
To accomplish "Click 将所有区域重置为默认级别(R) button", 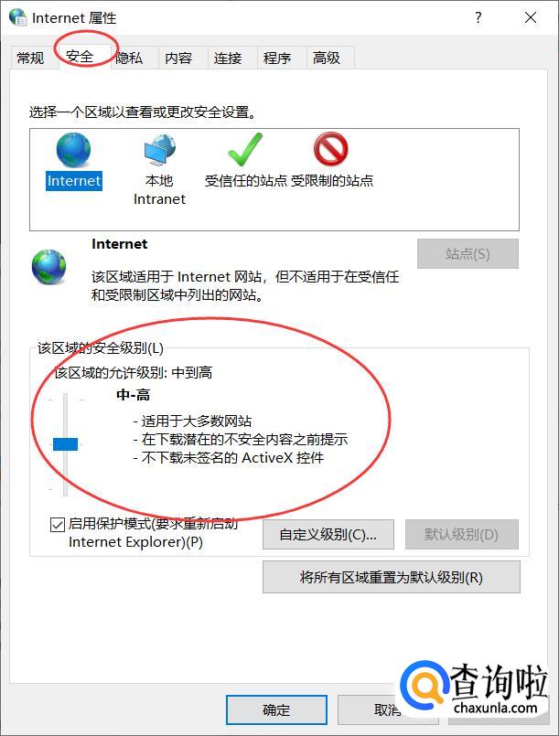I will (x=392, y=577).
